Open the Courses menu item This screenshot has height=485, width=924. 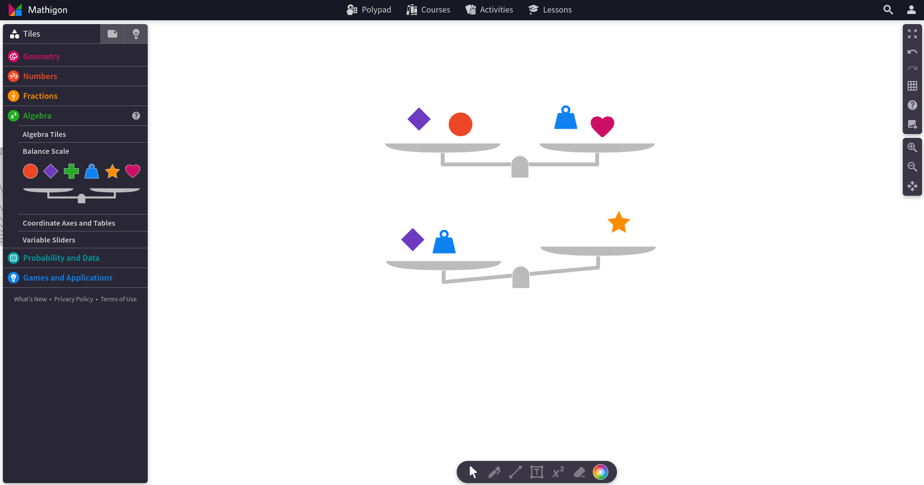428,10
